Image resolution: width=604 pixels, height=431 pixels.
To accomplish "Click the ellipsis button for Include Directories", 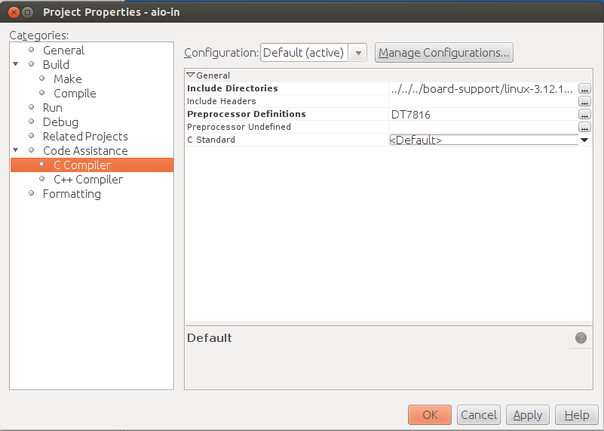I will 584,89.
